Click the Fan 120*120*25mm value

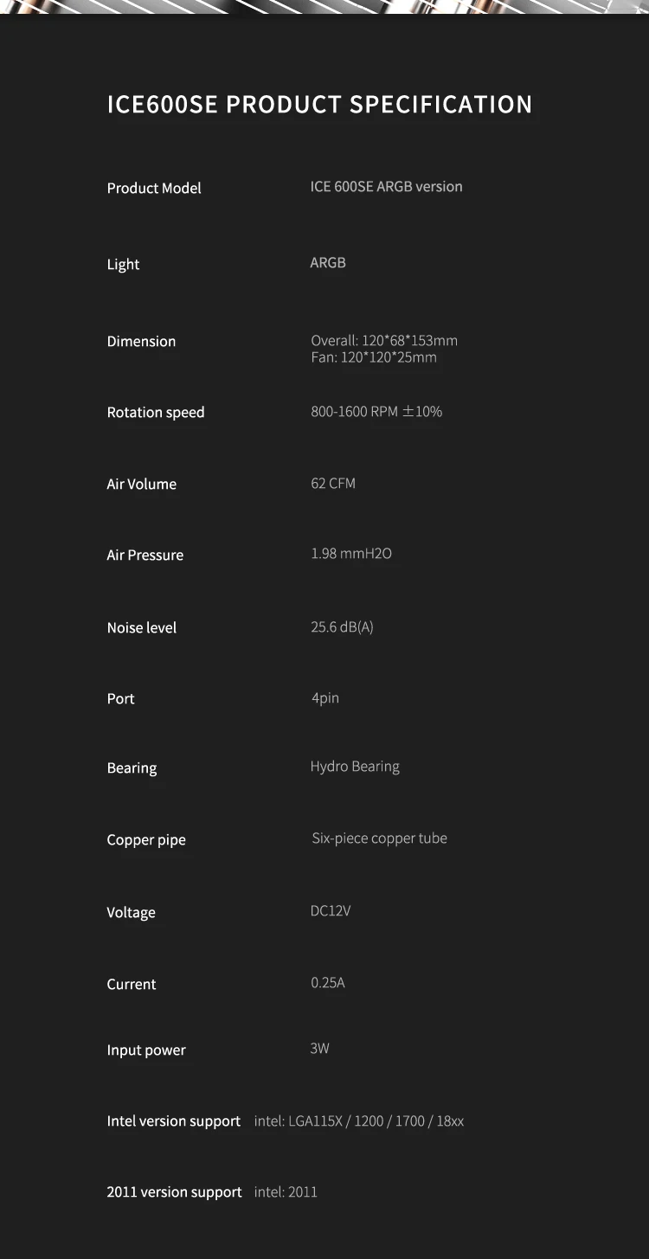(x=373, y=357)
